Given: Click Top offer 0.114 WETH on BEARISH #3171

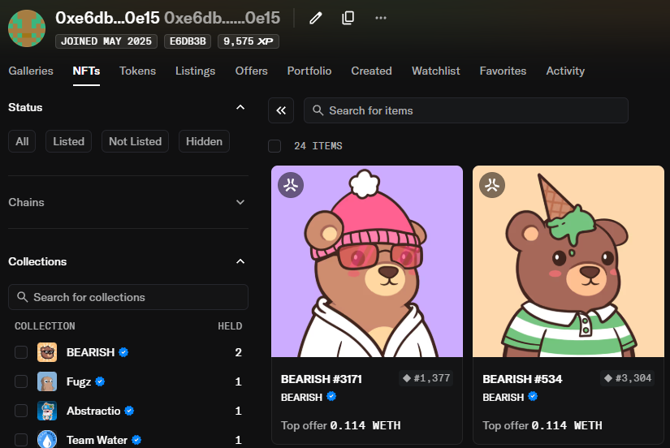Looking at the screenshot, I should click(x=340, y=425).
